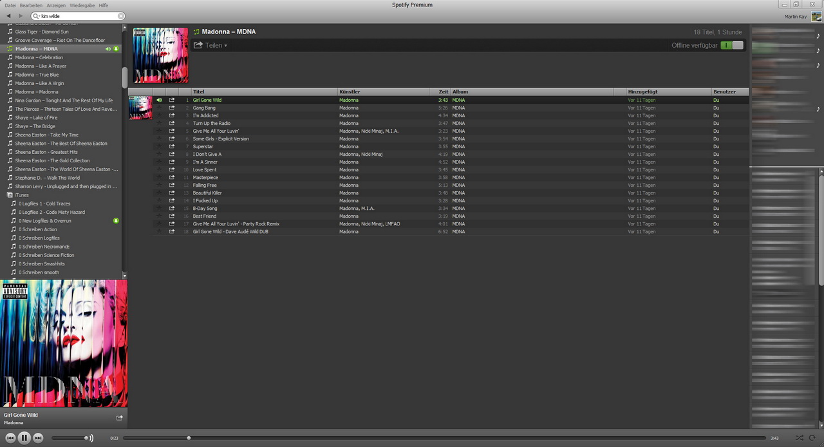Open the Teilen dropdown
Image resolution: width=824 pixels, height=447 pixels.
211,46
